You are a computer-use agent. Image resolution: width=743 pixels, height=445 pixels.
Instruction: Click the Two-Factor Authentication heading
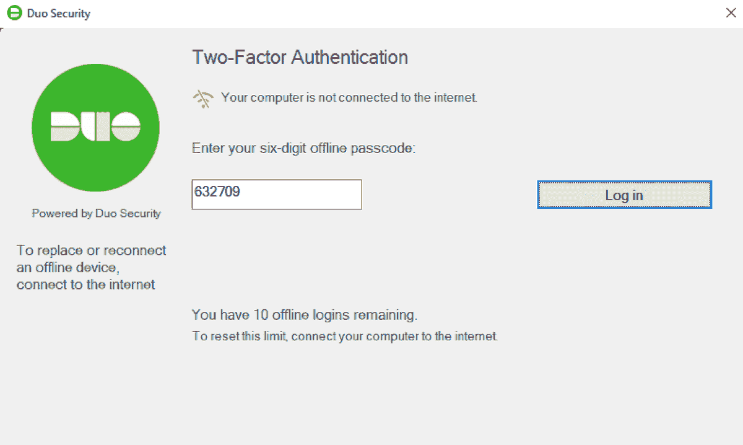pyautogui.click(x=300, y=57)
